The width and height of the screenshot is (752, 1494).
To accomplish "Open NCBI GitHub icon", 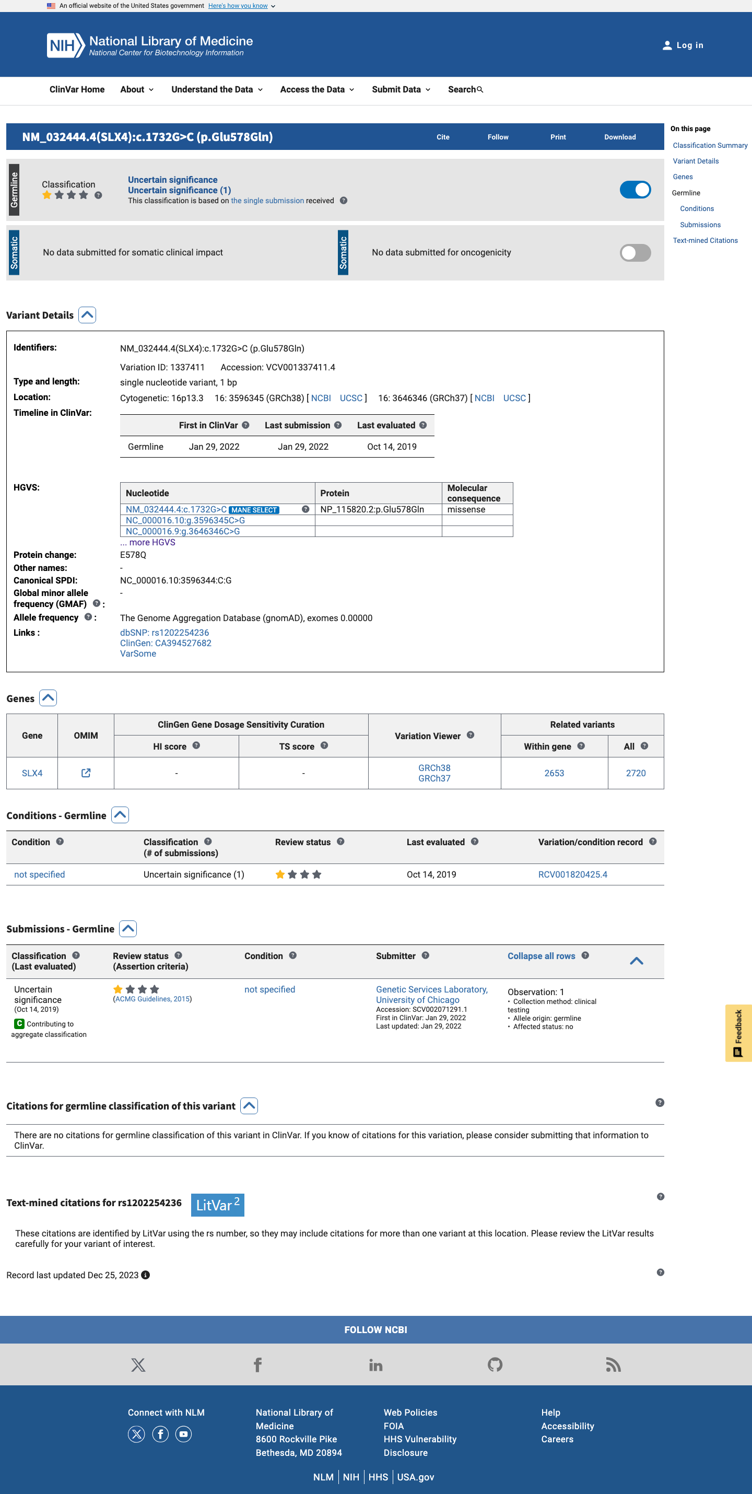I will [x=495, y=1365].
